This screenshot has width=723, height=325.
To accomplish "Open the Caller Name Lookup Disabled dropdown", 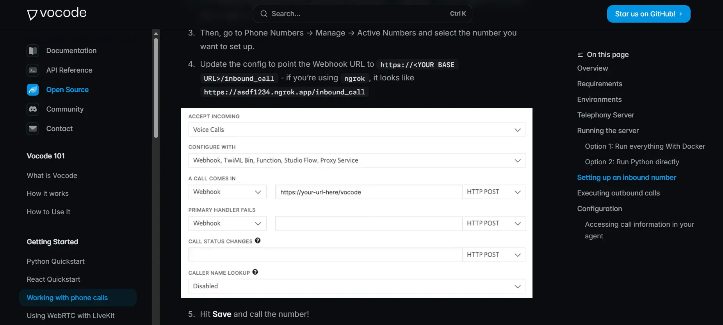I will [x=357, y=286].
